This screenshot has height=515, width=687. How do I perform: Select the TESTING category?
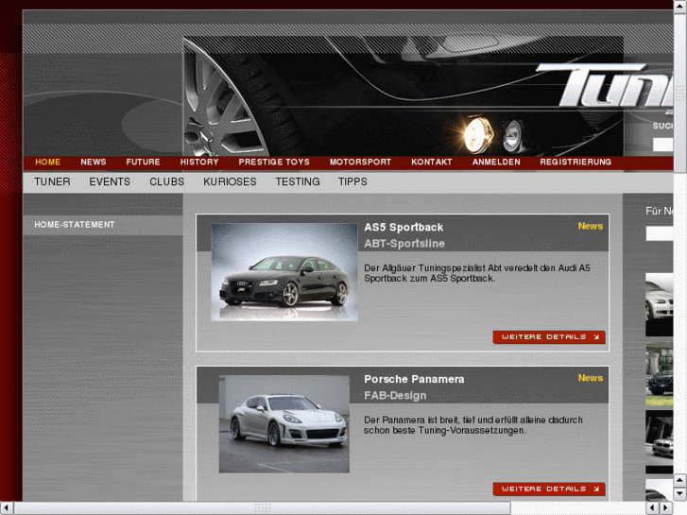(x=298, y=181)
